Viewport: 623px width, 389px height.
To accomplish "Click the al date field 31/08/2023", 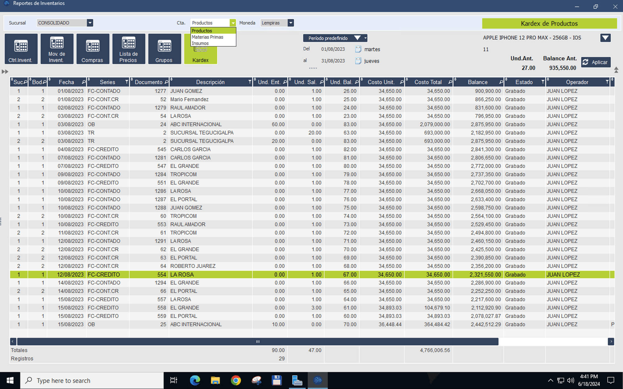I will tap(333, 61).
